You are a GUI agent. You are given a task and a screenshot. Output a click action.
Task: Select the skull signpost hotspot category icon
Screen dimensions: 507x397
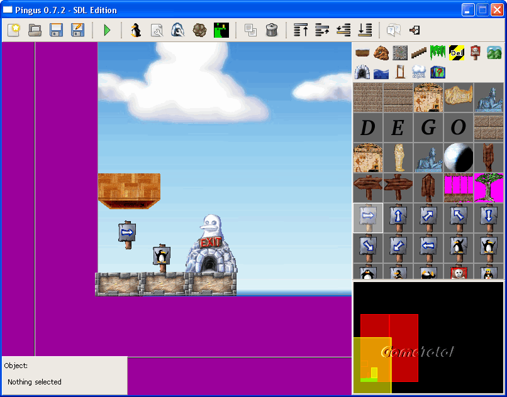(475, 53)
